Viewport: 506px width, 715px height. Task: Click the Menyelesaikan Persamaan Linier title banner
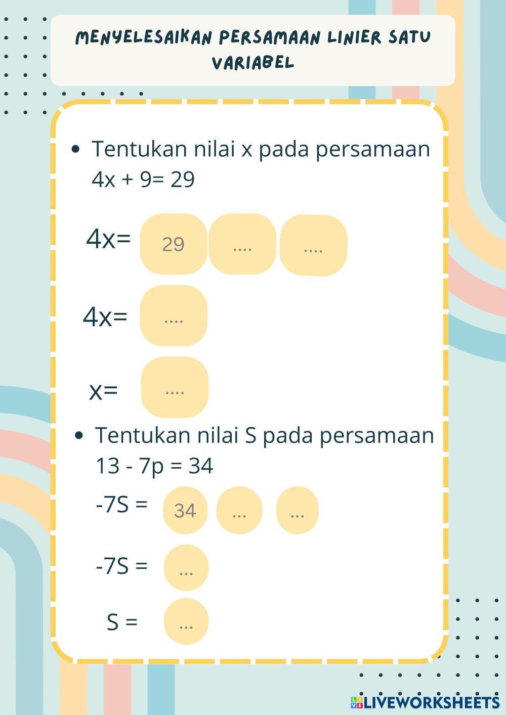[x=253, y=50]
